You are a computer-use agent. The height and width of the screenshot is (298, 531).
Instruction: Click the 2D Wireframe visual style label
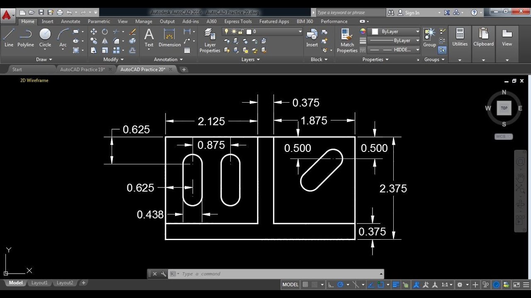coord(34,81)
